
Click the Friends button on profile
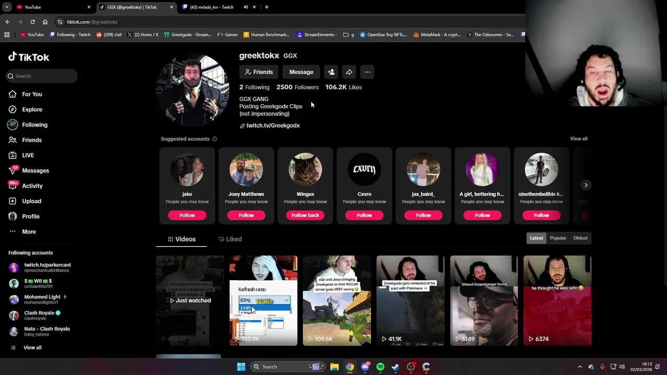coord(259,72)
